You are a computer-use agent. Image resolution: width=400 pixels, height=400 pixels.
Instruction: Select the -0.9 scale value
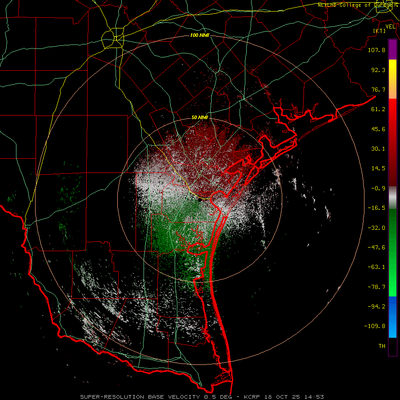pos(378,188)
